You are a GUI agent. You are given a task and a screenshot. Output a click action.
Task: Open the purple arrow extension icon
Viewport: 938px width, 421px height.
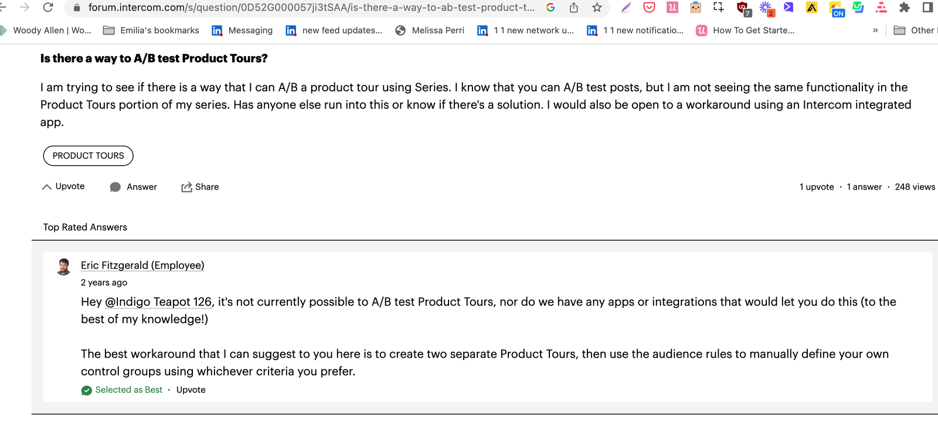pos(789,8)
